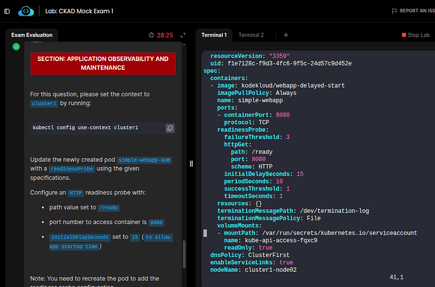This screenshot has height=287, width=435.
Task: Switch to Terminal 2 tab
Action: click(x=251, y=35)
